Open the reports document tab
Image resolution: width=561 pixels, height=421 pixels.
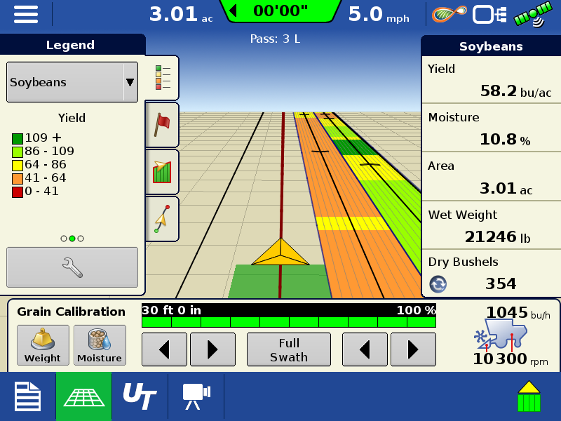click(x=27, y=396)
